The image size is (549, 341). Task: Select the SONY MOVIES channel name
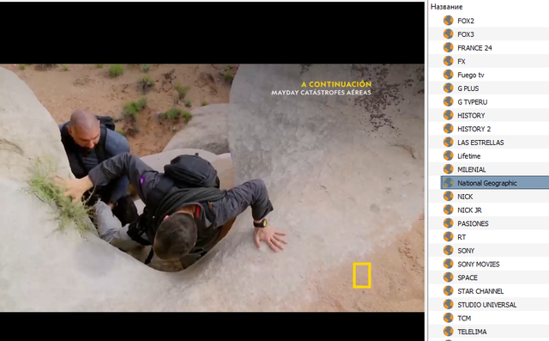click(479, 265)
